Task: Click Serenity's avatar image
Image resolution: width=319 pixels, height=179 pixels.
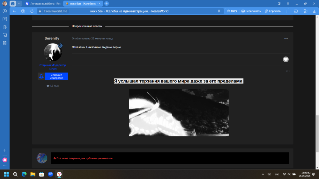Action: pyautogui.click(x=53, y=52)
